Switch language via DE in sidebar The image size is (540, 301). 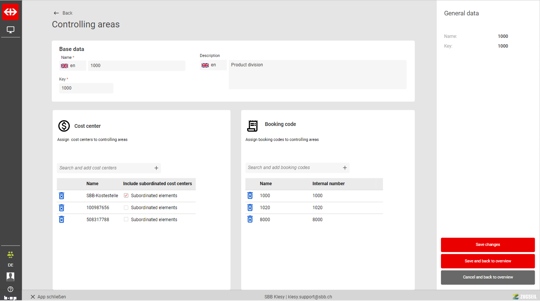click(10, 265)
